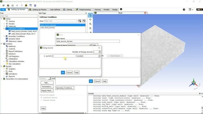
Task: Click the axis triad orientation widget
Action: click(x=194, y=83)
